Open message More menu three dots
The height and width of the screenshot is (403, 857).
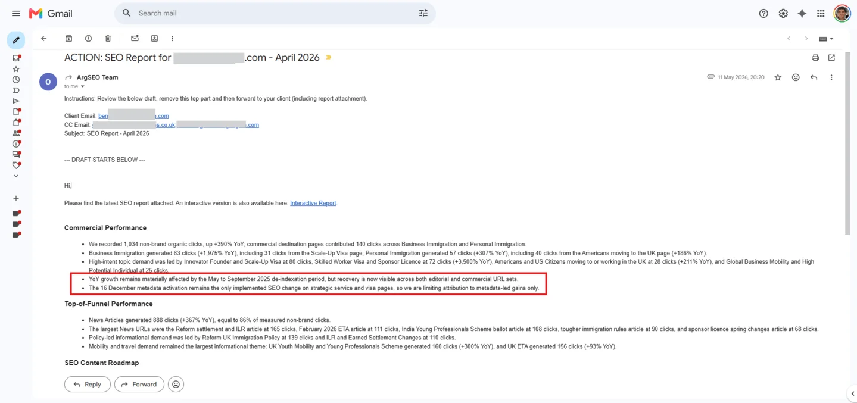pyautogui.click(x=831, y=77)
